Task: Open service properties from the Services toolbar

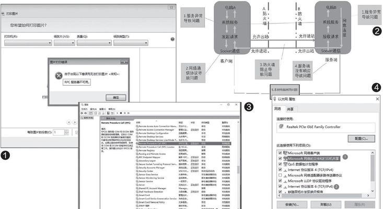Action: pyautogui.click(x=96, y=113)
